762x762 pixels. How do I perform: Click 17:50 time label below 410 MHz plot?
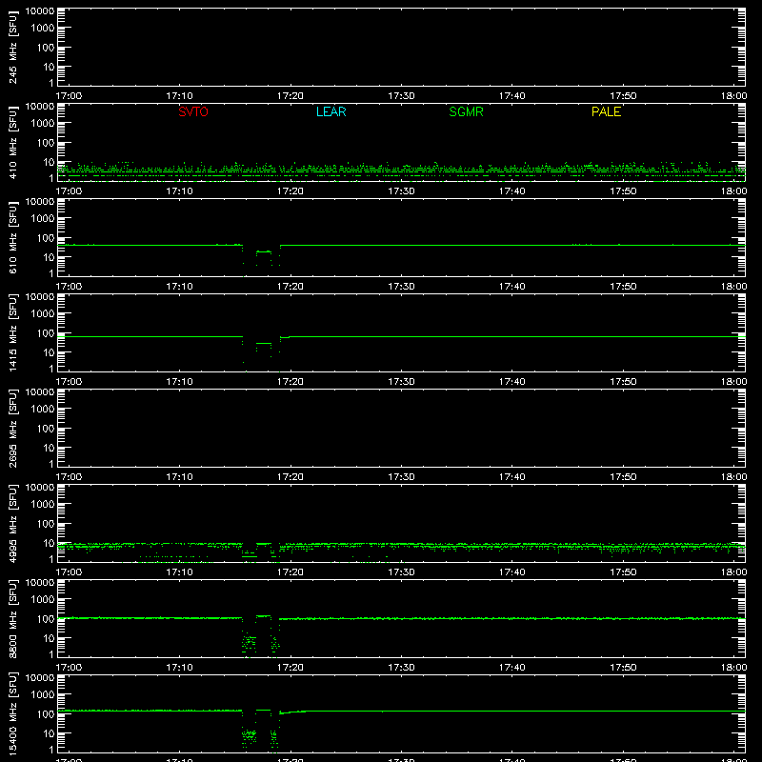click(x=623, y=191)
